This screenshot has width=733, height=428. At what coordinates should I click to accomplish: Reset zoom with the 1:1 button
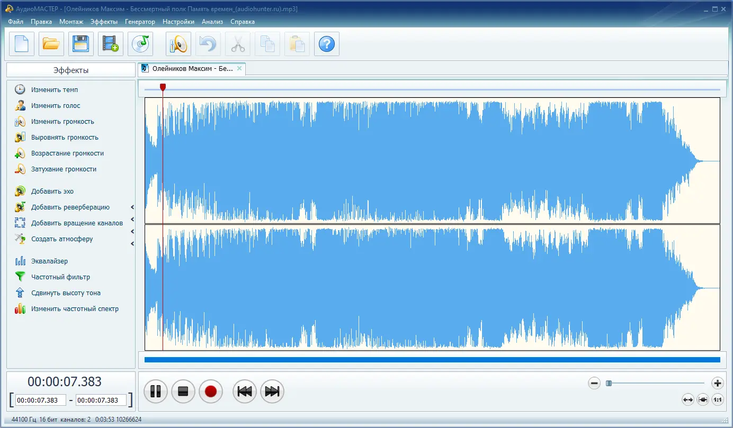(718, 400)
